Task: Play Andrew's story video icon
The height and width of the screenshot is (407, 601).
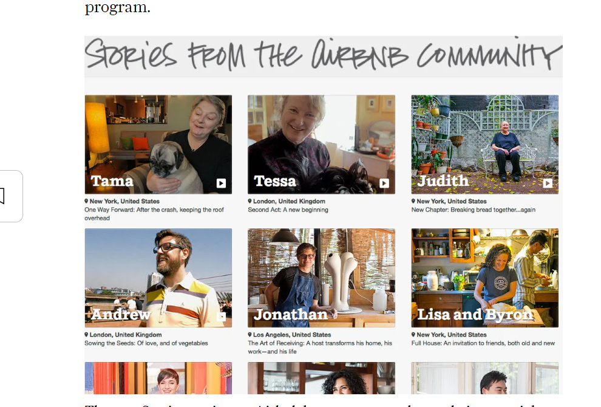Action: coord(221,316)
